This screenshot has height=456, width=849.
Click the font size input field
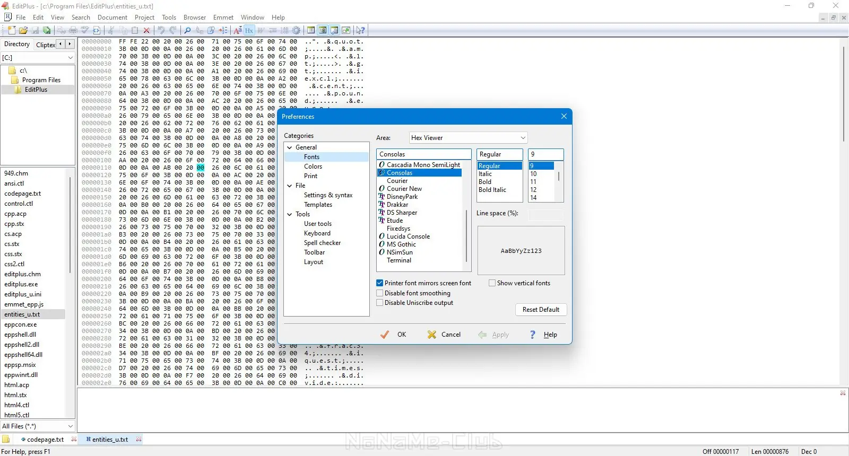click(545, 154)
